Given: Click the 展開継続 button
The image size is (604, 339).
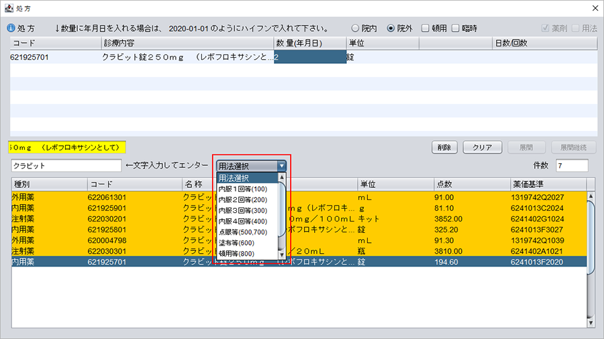Looking at the screenshot, I should click(x=574, y=148).
